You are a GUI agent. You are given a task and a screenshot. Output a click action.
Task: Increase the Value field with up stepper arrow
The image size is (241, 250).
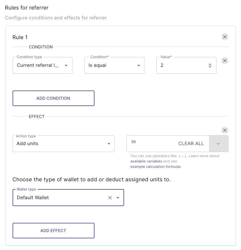pos(210,64)
